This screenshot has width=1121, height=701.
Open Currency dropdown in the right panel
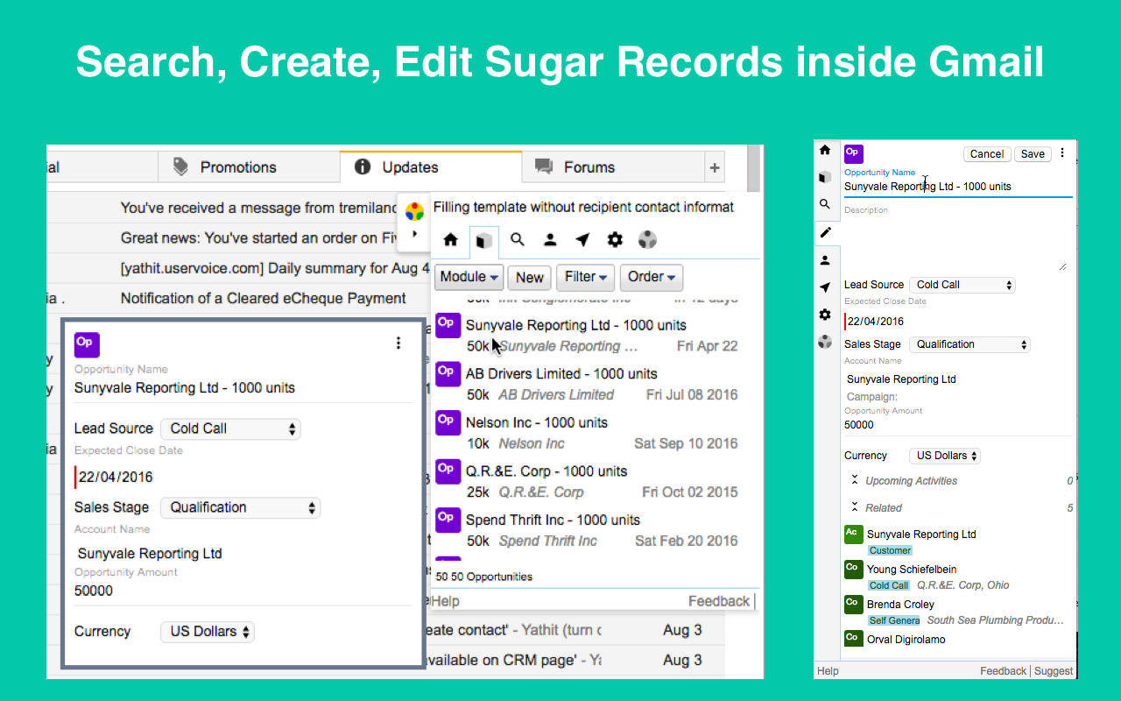944,456
